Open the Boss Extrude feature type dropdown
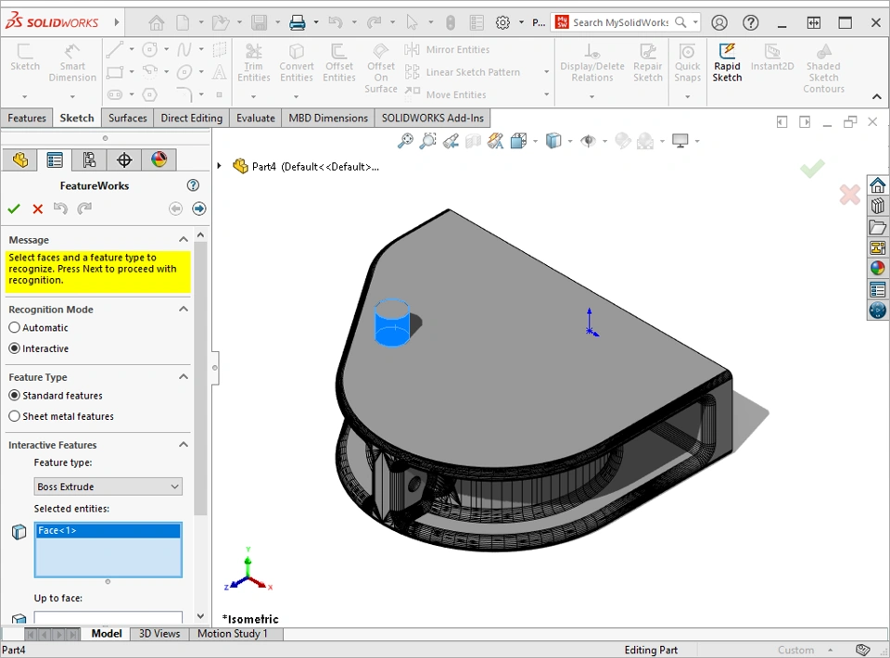 108,487
